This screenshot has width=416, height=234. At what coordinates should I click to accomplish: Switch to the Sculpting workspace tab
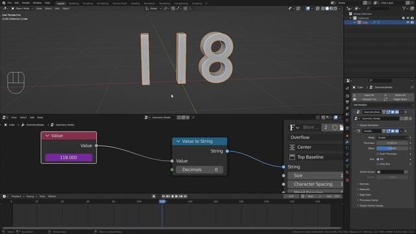tap(88, 3)
